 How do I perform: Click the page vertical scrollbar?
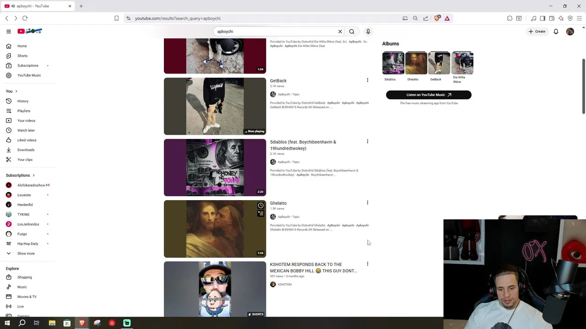(x=583, y=87)
